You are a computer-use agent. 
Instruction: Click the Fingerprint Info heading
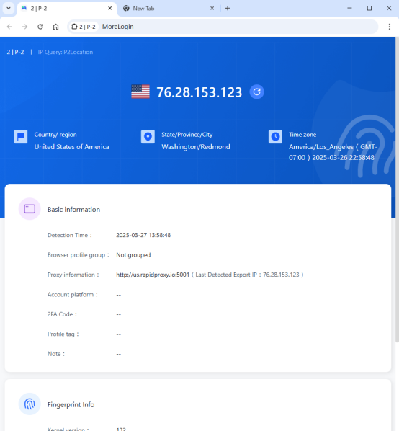pyautogui.click(x=71, y=404)
